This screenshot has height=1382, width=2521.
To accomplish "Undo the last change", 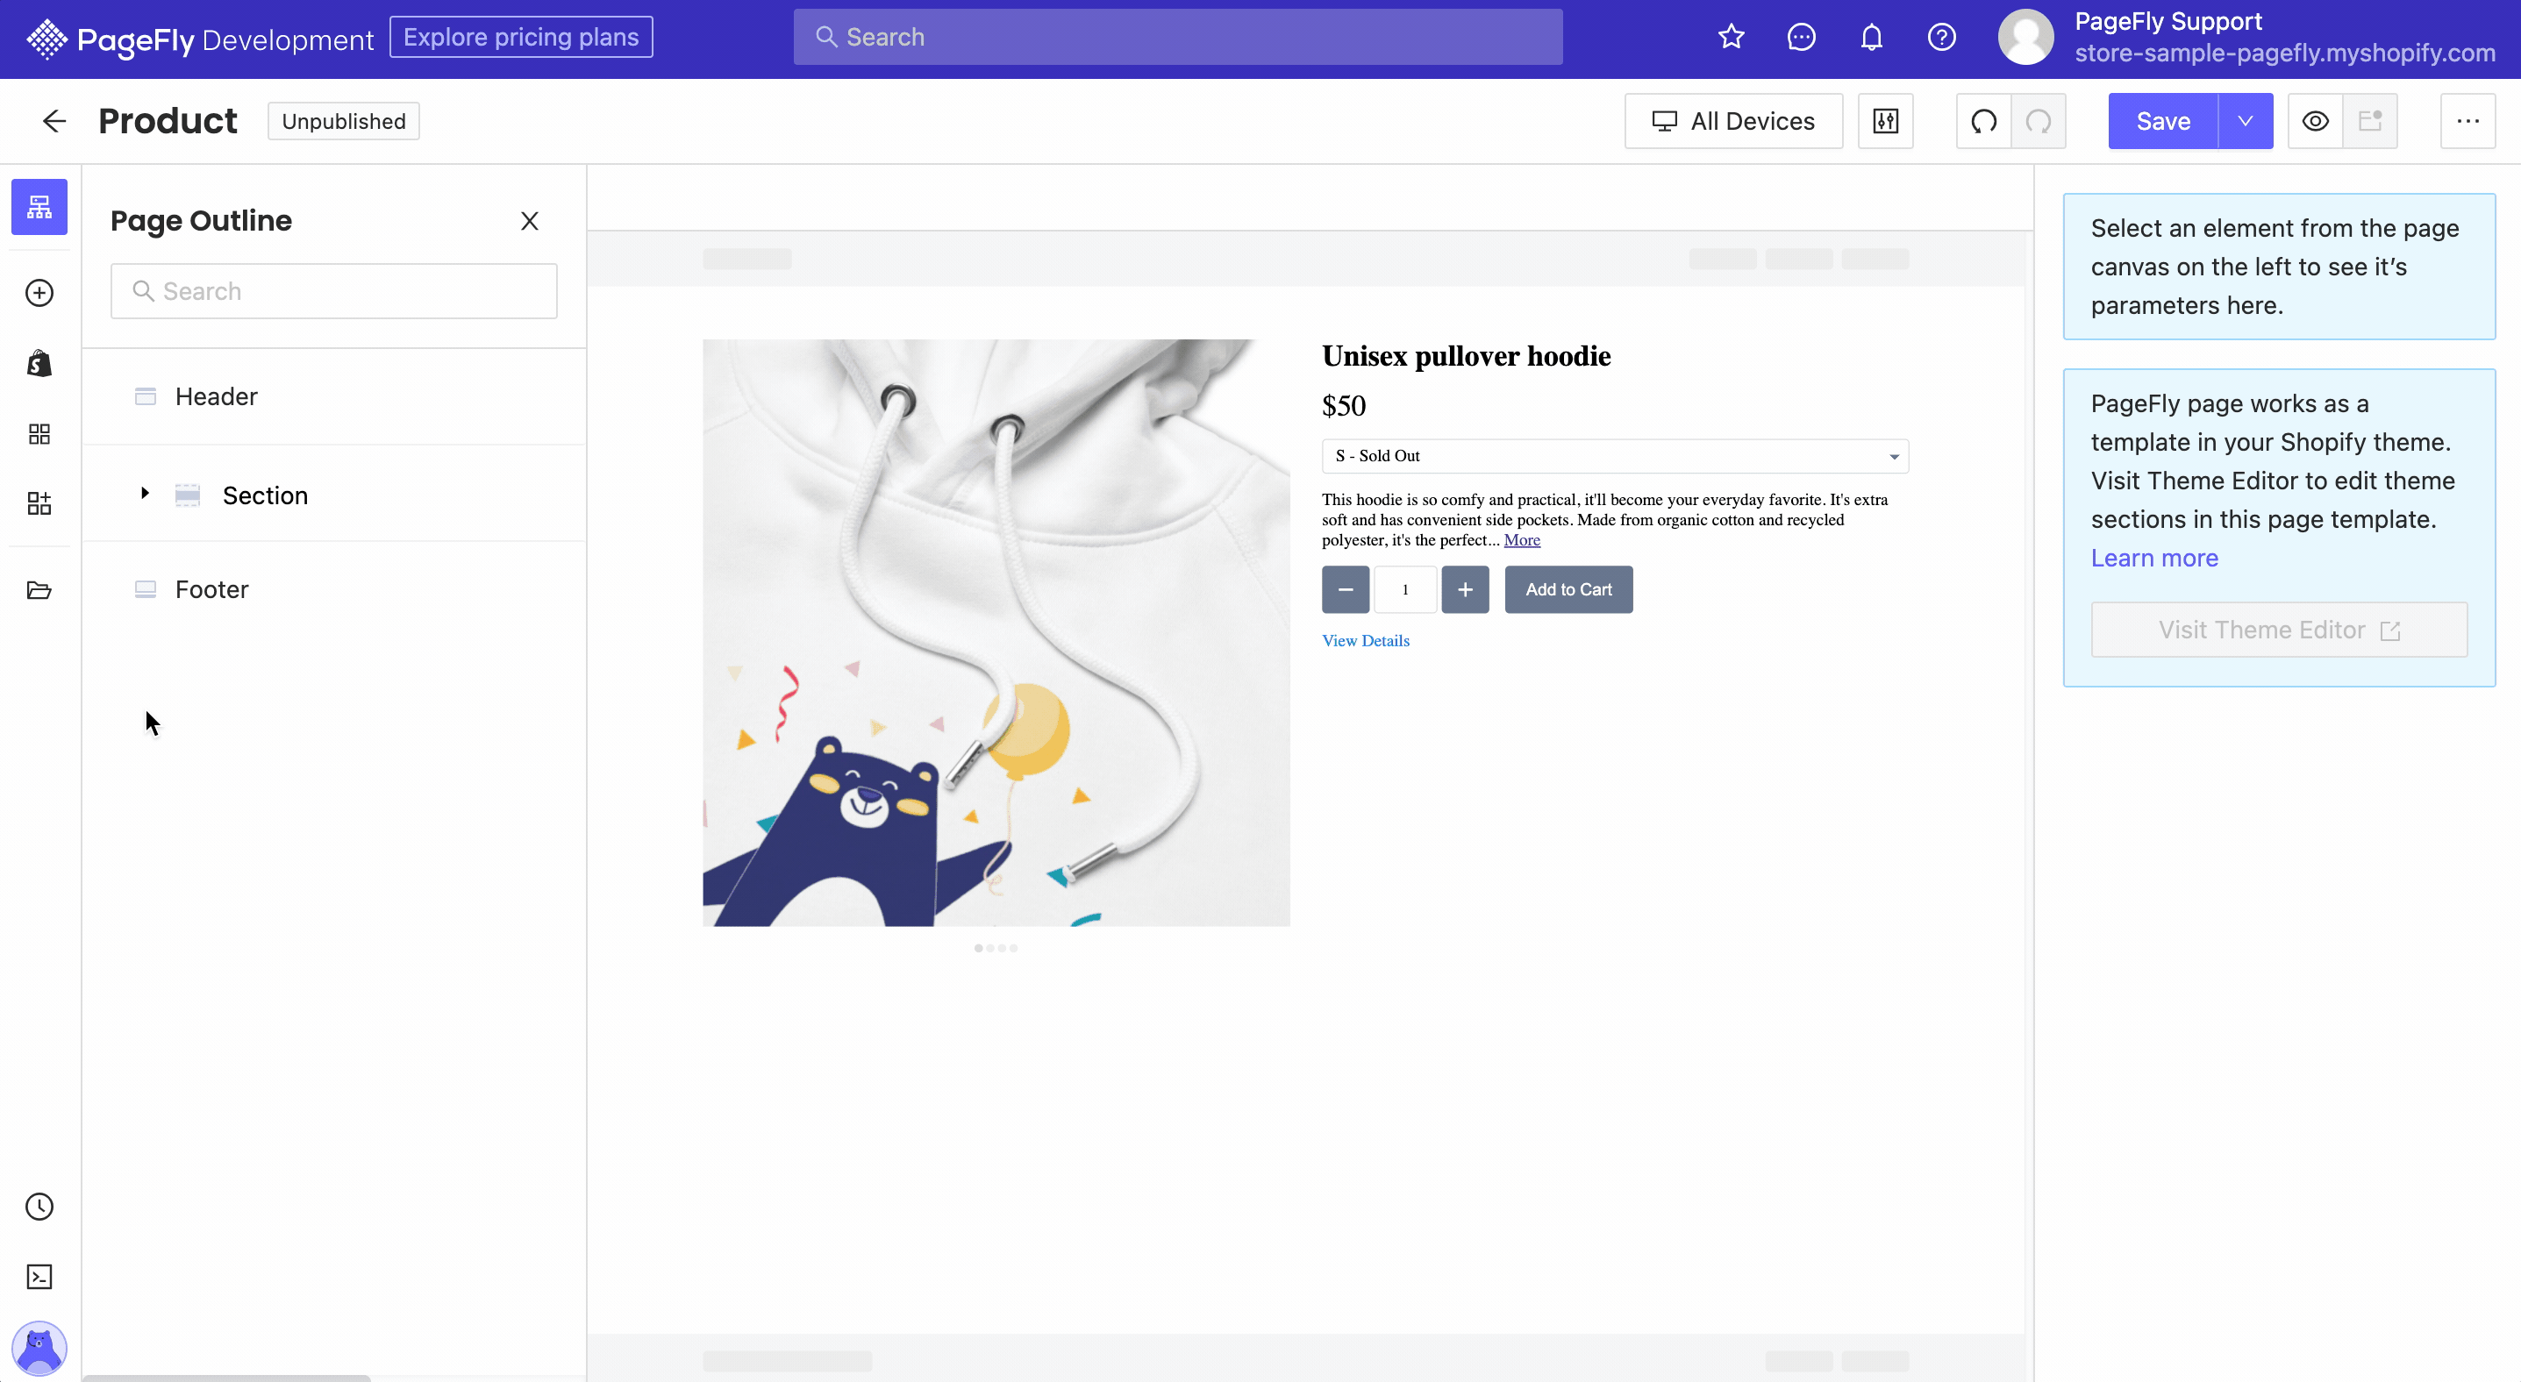I will pos(1983,121).
